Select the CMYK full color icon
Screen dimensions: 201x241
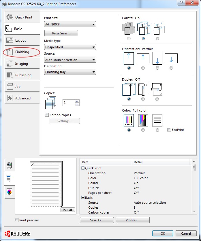[129, 120]
